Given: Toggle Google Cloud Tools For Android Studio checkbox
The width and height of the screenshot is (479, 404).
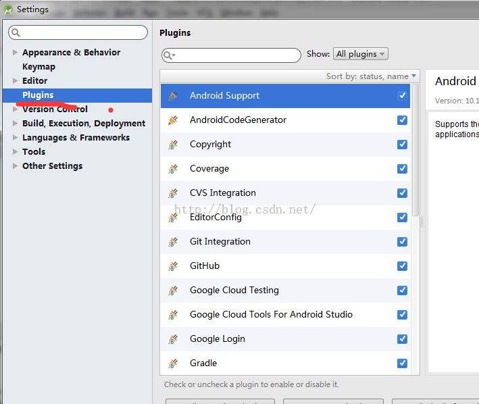Looking at the screenshot, I should [x=403, y=315].
